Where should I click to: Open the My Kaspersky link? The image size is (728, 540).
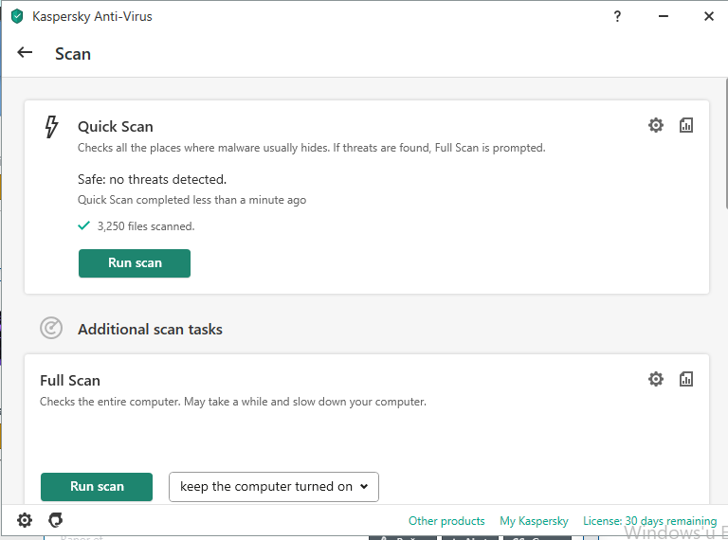tap(534, 521)
